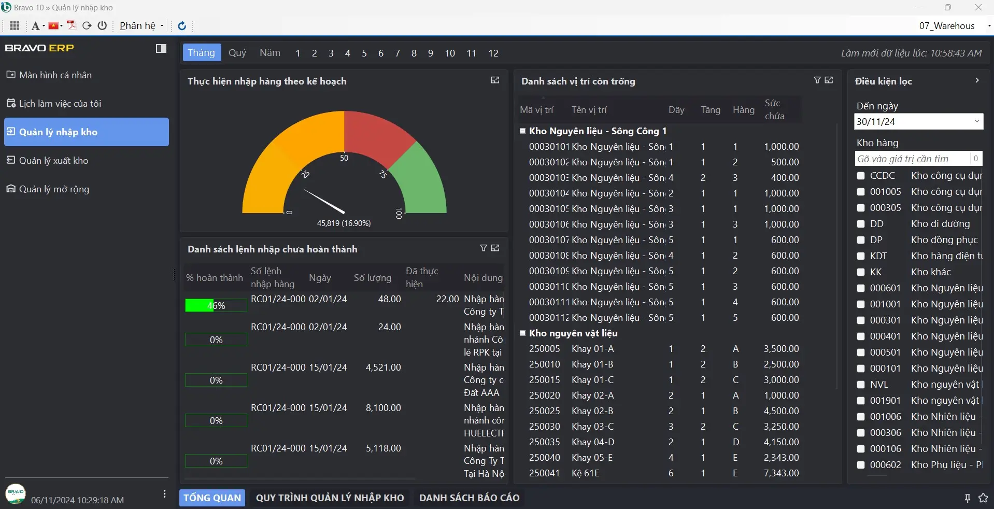Screen dimensions: 994x509
Task: Click the 46% completion progress bar
Action: pos(216,306)
